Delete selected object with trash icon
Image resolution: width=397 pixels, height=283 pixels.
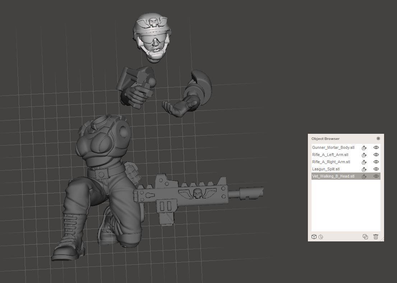376,237
